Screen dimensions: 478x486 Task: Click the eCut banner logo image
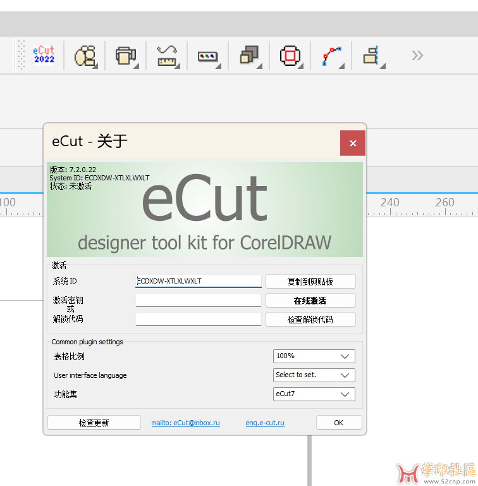[205, 209]
